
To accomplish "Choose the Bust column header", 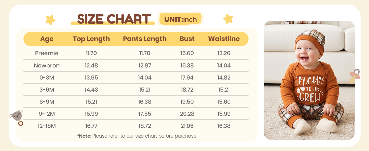I will coord(187,39).
